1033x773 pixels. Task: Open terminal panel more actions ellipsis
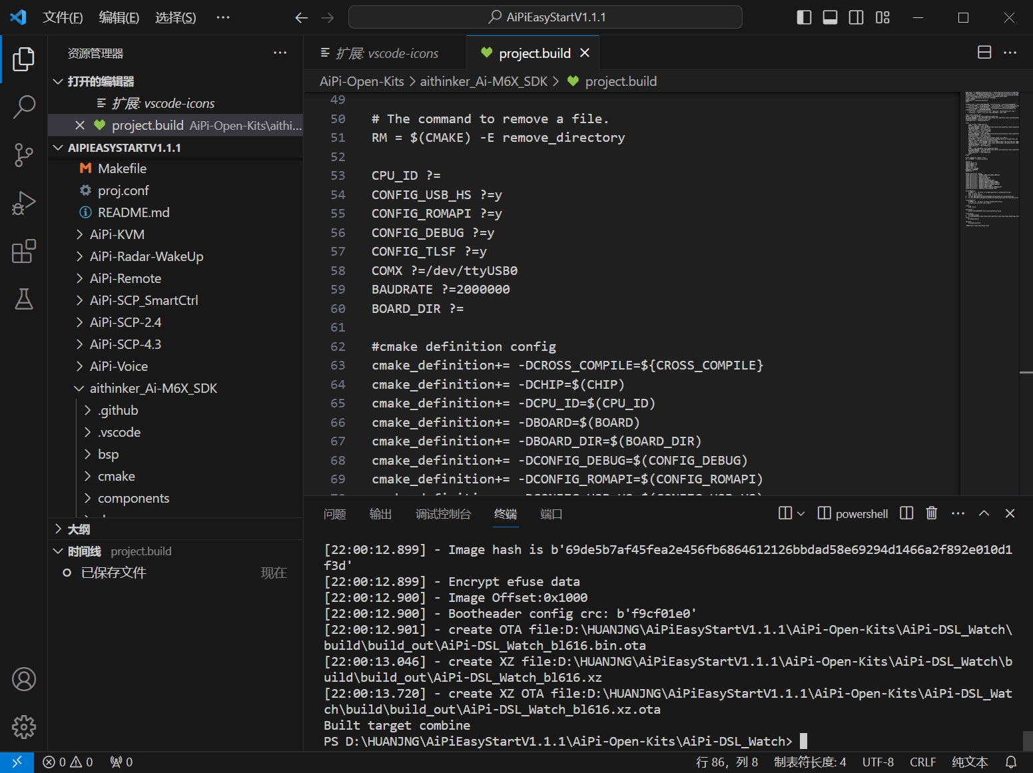click(958, 513)
